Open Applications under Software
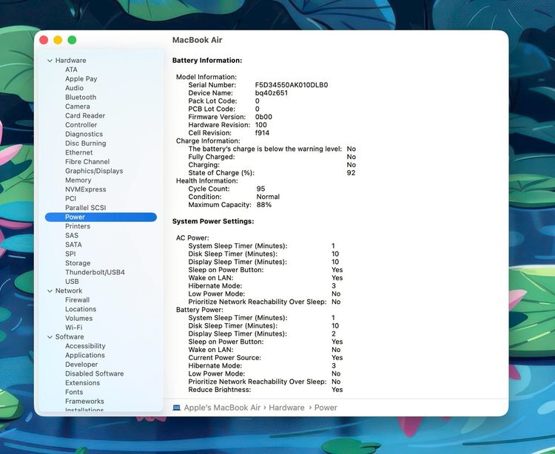 click(x=85, y=355)
